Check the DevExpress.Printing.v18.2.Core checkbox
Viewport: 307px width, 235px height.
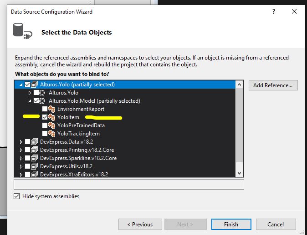28,150
